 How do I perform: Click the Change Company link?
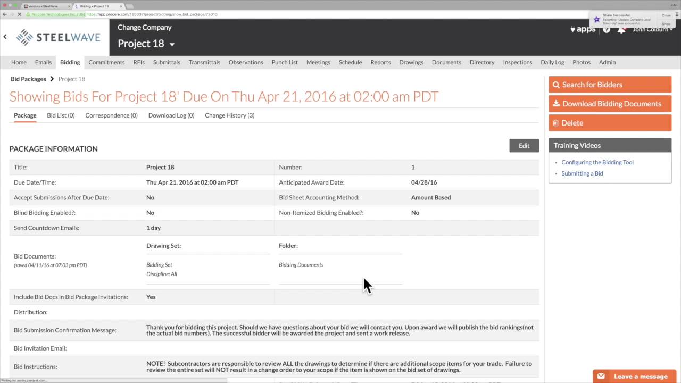tap(145, 28)
